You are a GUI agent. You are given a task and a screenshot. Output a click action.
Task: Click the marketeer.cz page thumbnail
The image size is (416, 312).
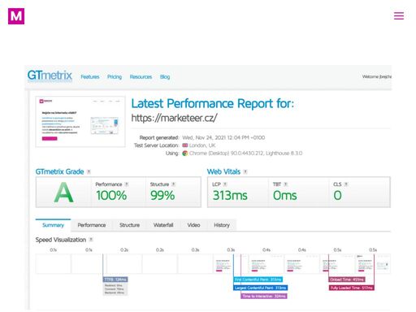click(80, 122)
